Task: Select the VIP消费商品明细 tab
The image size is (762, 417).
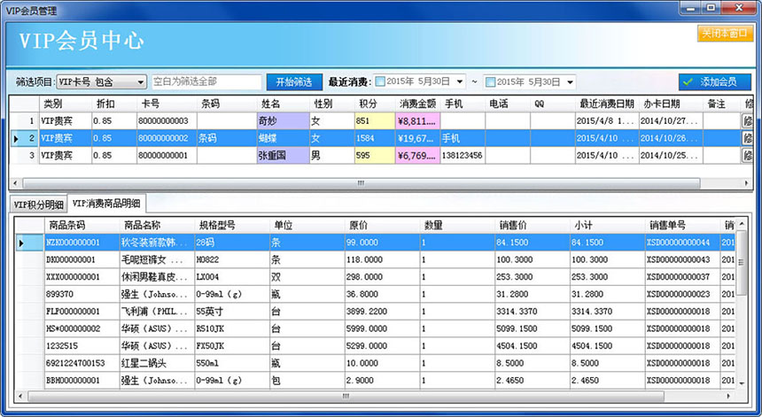Action: coord(107,204)
